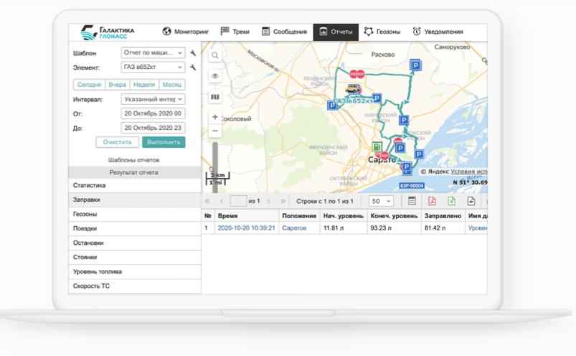Open the Геозоны tab

pyautogui.click(x=382, y=32)
